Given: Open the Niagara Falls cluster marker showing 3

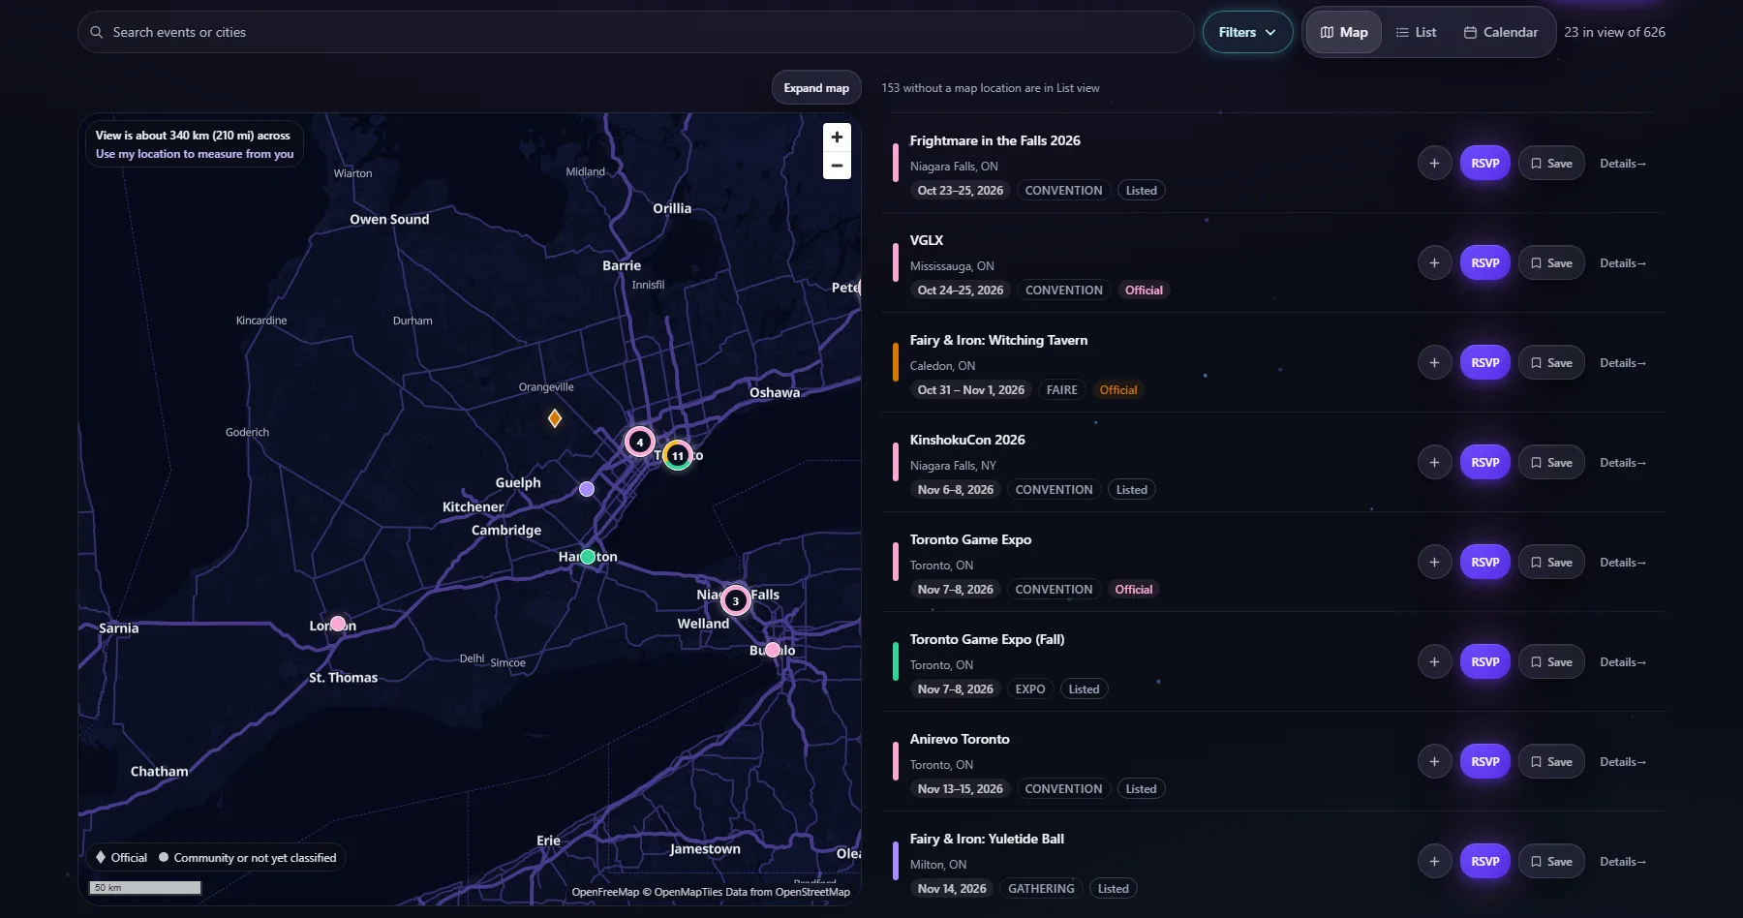Looking at the screenshot, I should (736, 600).
